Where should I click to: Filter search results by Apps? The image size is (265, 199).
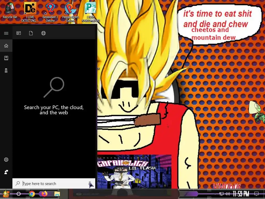pyautogui.click(x=19, y=33)
